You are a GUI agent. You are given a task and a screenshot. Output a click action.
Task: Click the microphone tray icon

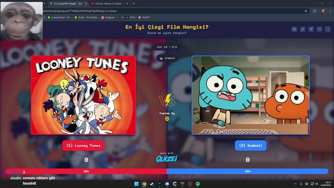coord(301,184)
